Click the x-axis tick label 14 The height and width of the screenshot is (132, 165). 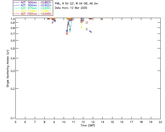coord(103,122)
